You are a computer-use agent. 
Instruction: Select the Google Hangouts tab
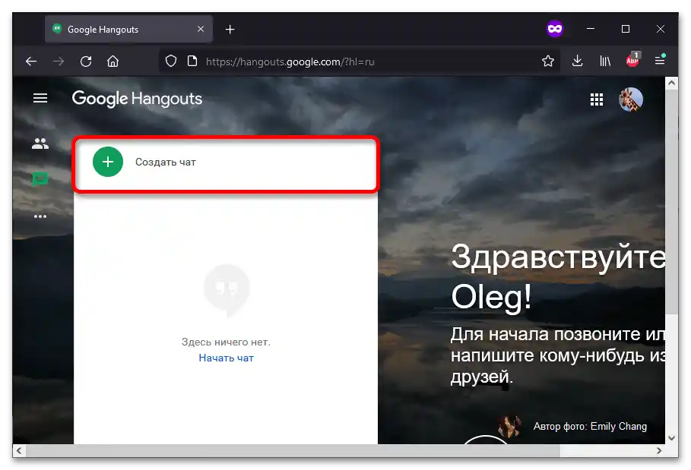(x=128, y=29)
